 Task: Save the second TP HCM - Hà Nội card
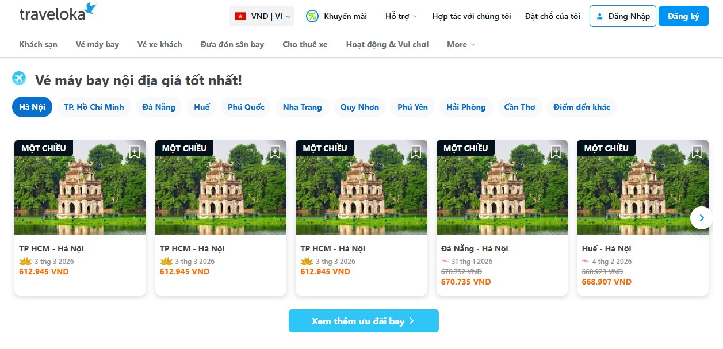275,152
